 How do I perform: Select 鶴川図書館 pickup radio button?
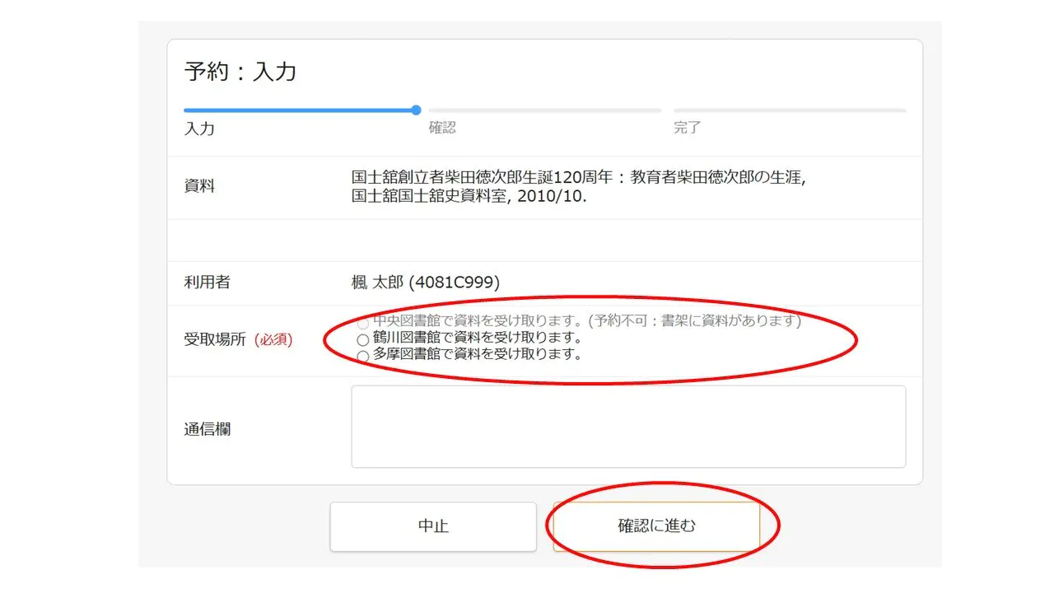tap(362, 339)
